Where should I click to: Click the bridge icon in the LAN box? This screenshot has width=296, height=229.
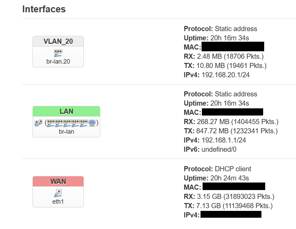click(38, 123)
